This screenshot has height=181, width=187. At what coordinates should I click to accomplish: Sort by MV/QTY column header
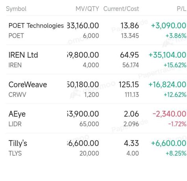pos(87,9)
